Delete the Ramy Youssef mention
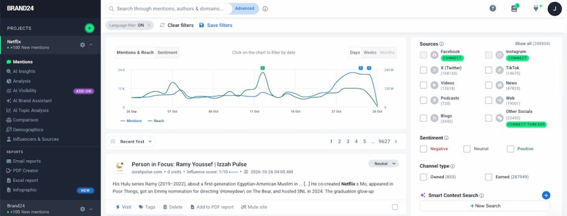Image resolution: width=567 pixels, height=216 pixels. [x=173, y=207]
